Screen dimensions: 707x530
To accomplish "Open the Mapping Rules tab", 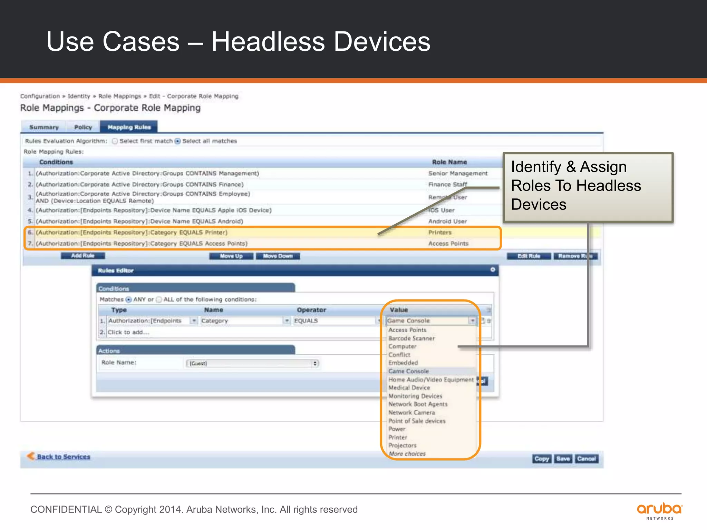I will pyautogui.click(x=129, y=127).
